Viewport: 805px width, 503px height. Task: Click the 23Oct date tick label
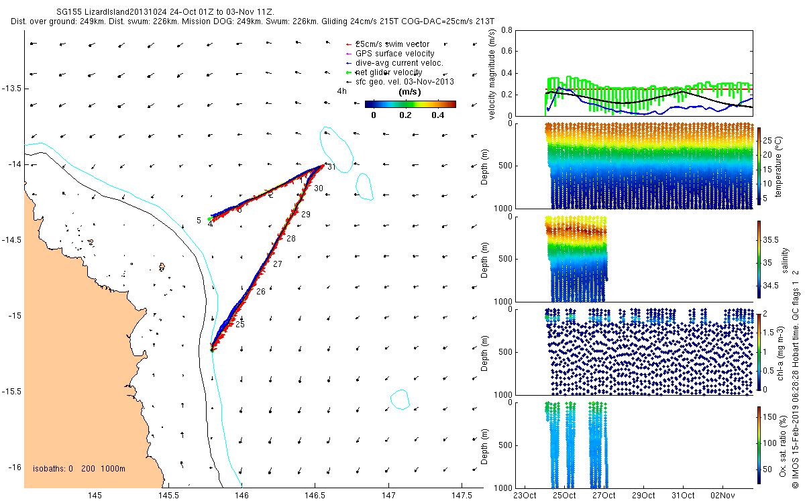point(525,495)
